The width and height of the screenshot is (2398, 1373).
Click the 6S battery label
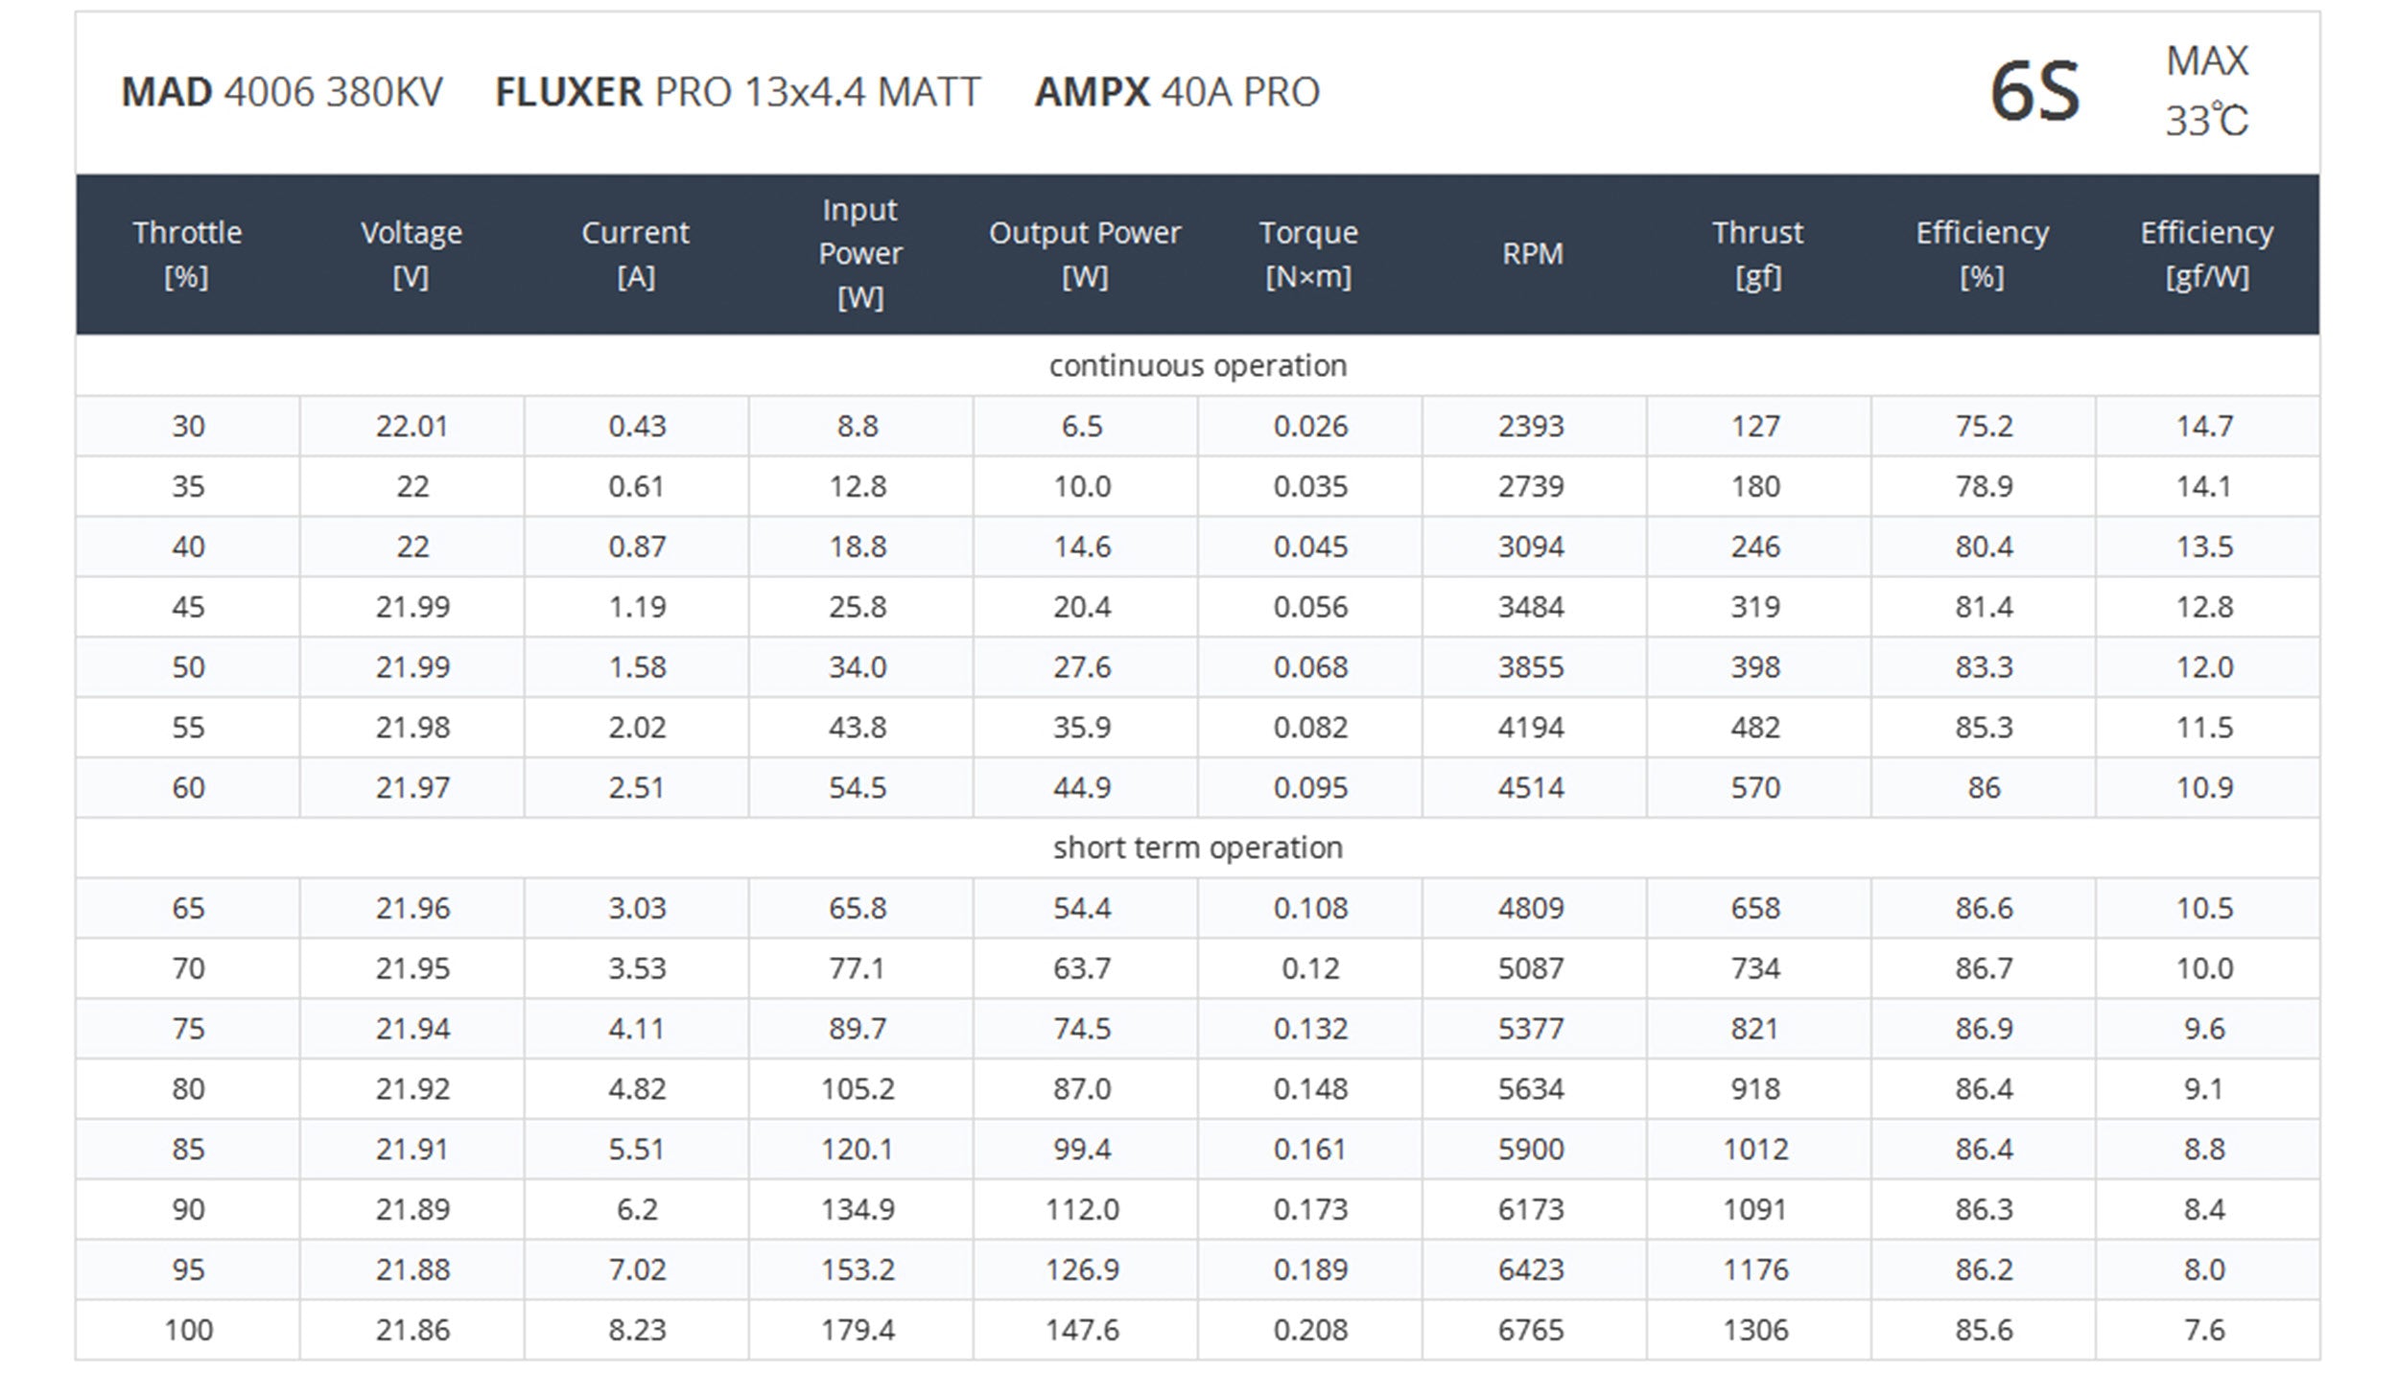coord(2034,92)
